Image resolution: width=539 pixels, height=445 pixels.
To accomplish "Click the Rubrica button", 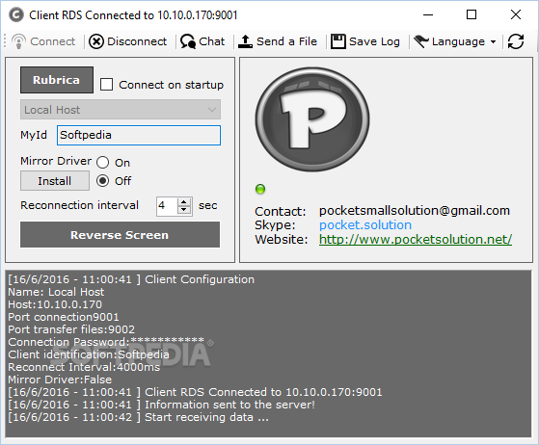I will (x=57, y=80).
